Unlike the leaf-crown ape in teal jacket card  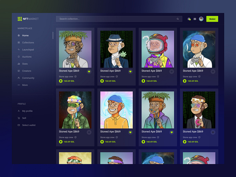point(172,132)
